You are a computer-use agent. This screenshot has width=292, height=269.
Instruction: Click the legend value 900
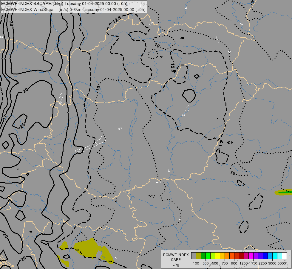point(234,263)
